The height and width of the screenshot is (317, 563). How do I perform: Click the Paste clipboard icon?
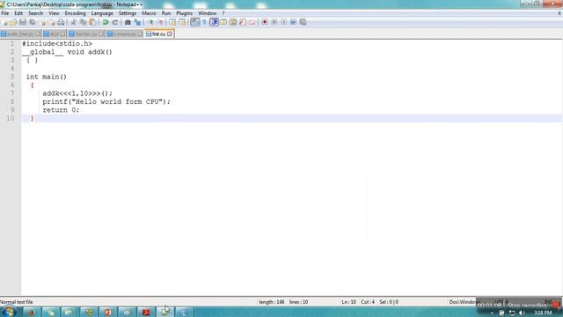click(x=92, y=22)
